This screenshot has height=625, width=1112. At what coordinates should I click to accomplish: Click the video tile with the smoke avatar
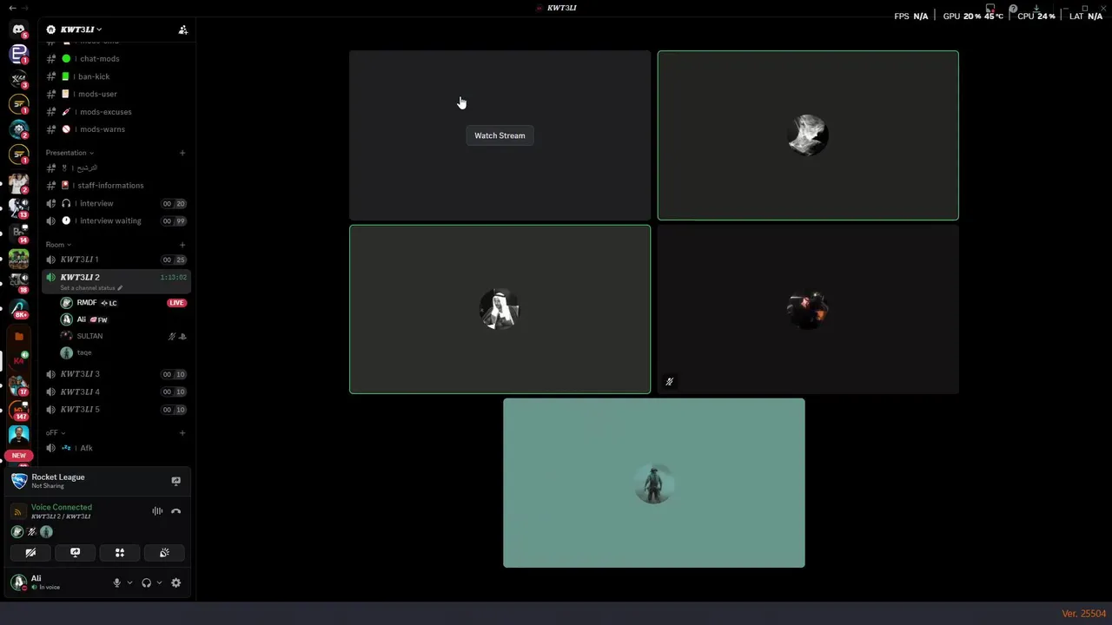point(808,135)
